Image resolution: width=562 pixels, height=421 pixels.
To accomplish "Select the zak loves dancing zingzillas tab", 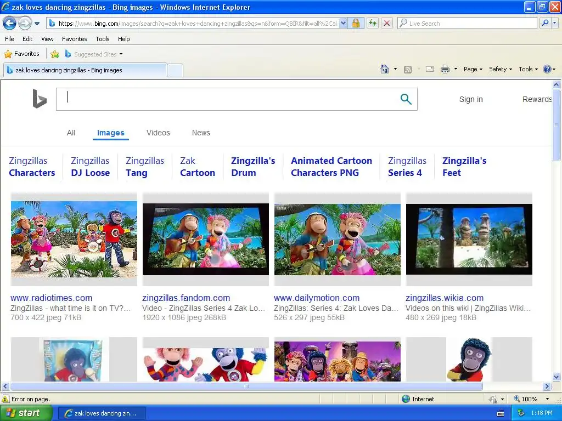I will tap(85, 70).
